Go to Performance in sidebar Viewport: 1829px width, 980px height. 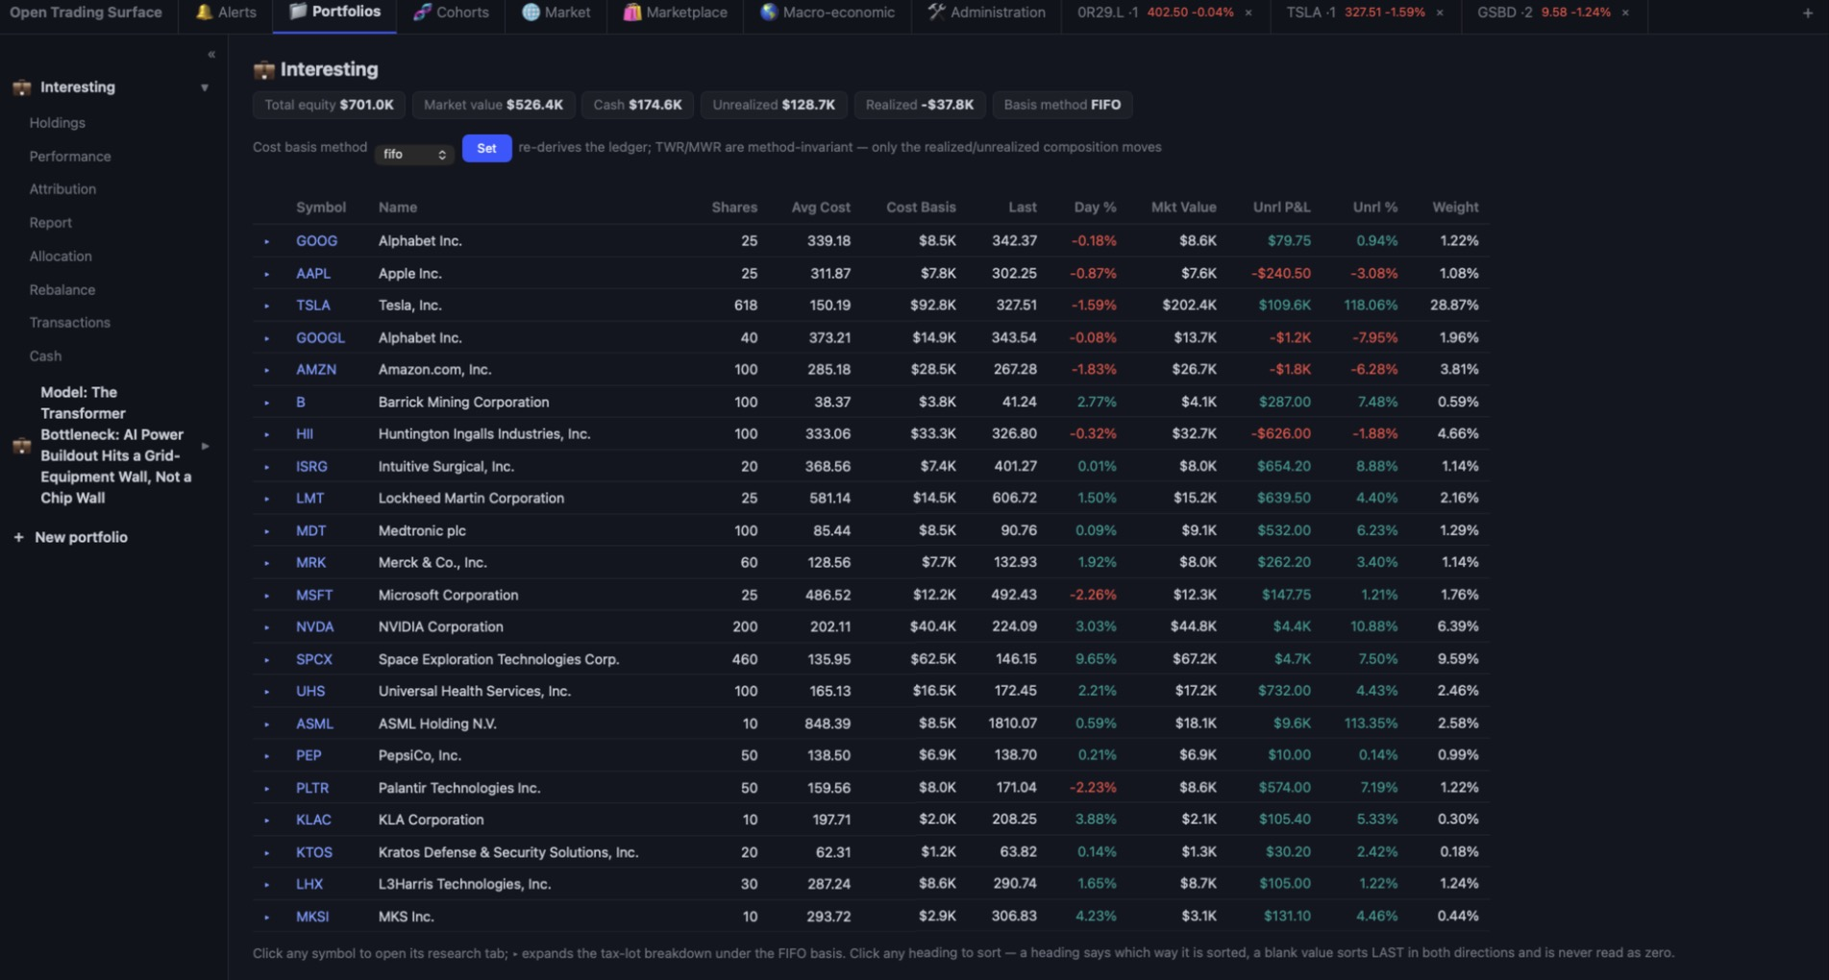tap(70, 157)
